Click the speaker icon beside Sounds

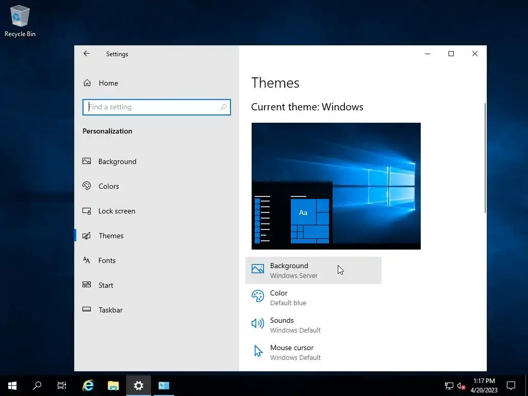coord(258,324)
